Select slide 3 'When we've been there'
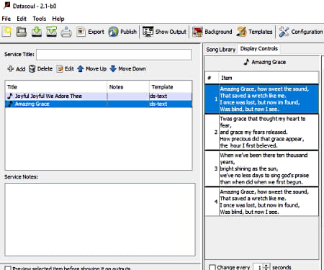This screenshot has width=324, height=270. pyautogui.click(x=261, y=168)
